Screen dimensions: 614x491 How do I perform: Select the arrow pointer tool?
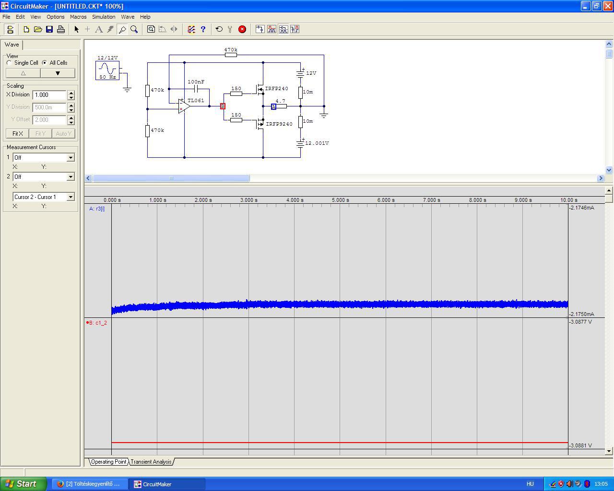point(76,29)
